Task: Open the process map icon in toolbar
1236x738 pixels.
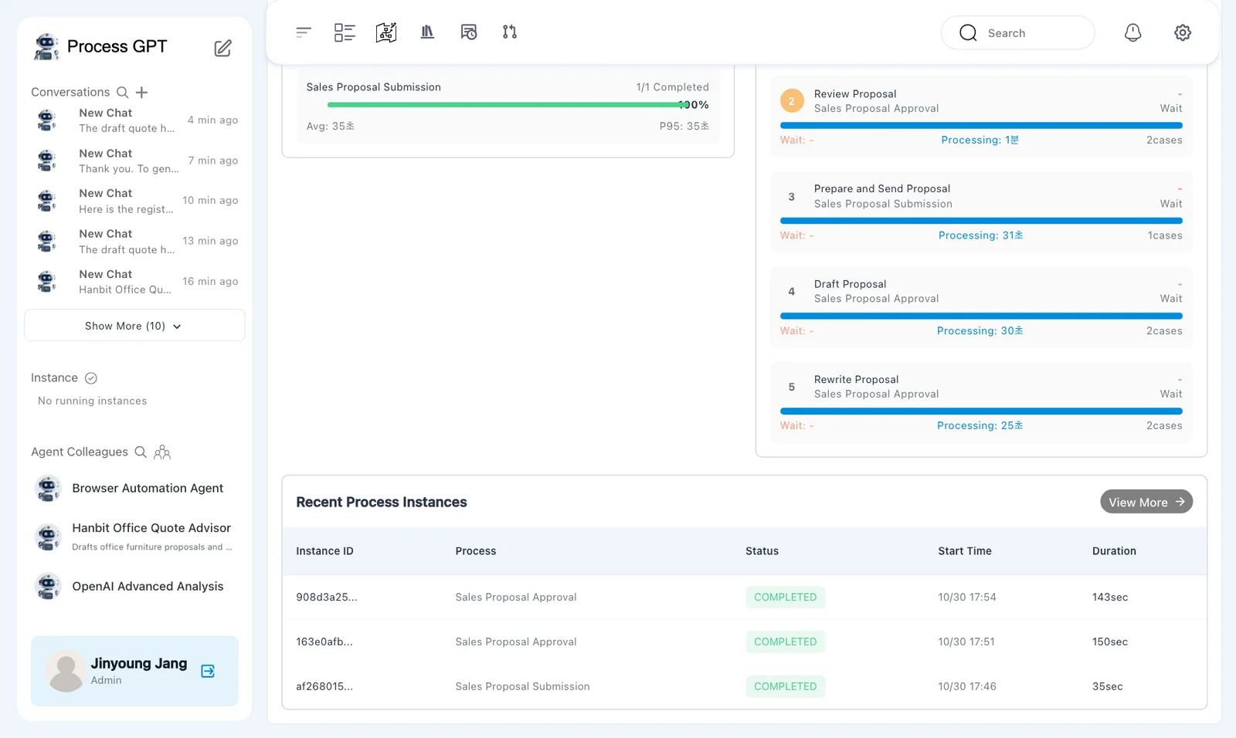Action: 386,32
